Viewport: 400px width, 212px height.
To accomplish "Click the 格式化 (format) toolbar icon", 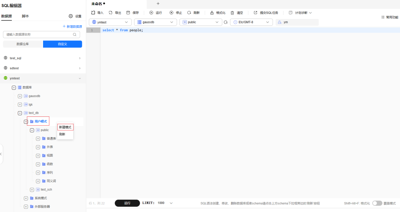I will (x=212, y=13).
